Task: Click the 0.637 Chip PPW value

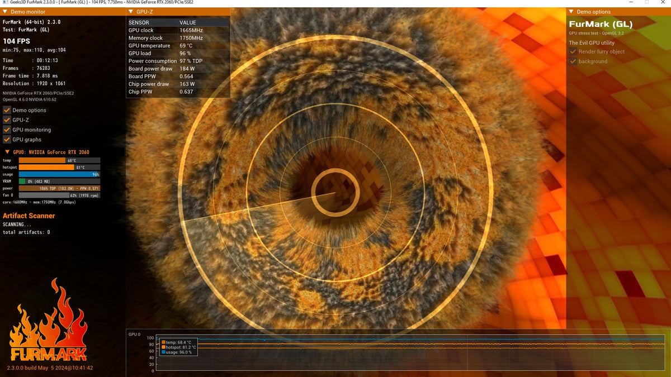Action: [186, 92]
